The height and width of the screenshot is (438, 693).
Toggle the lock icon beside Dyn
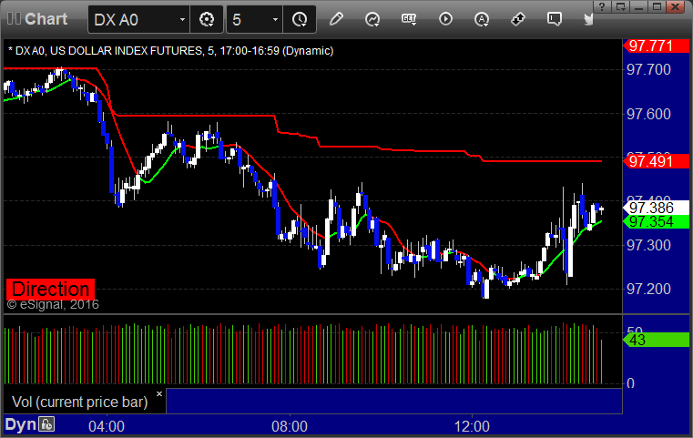(46, 424)
